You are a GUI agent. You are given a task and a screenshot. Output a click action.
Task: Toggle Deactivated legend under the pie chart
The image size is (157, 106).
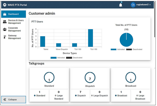pyautogui.click(x=134, y=49)
